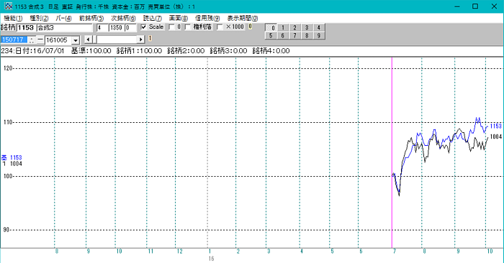Click number pad button 5
Image resolution: width=504 pixels, height=263 pixels.
[x=271, y=36]
